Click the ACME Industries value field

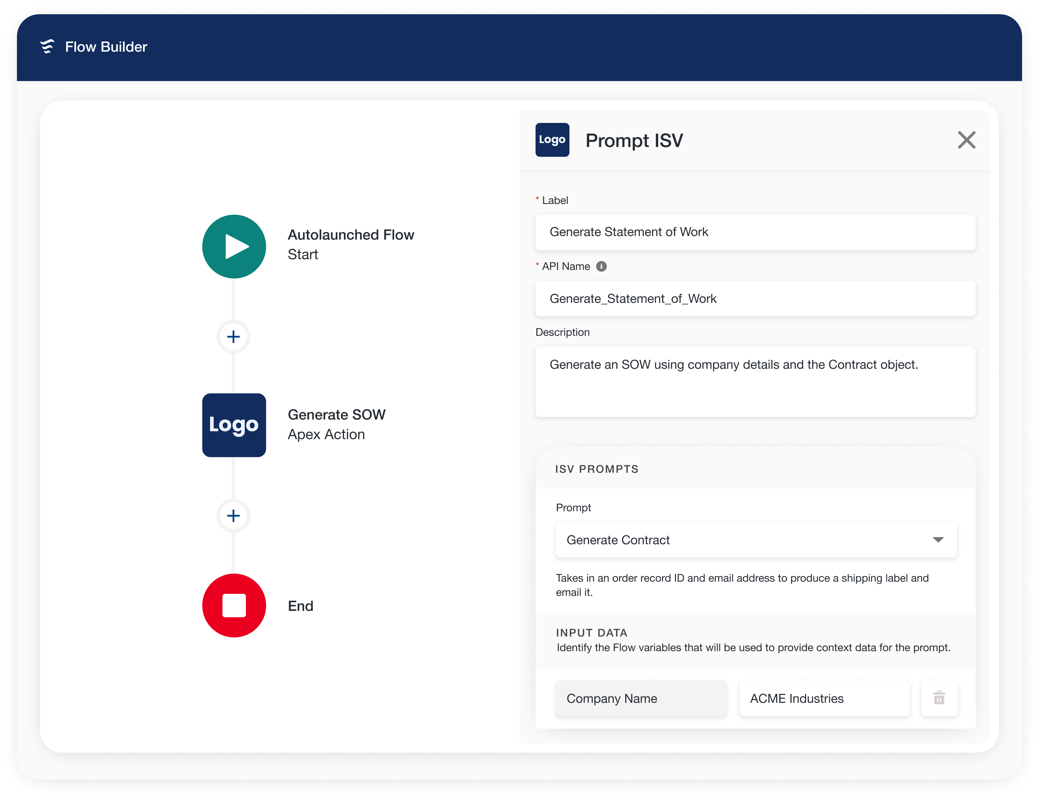point(824,698)
